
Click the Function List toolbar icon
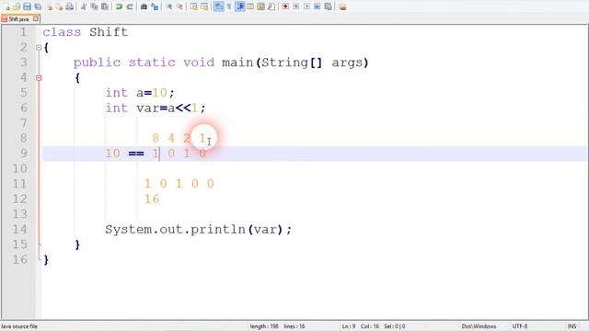pyautogui.click(x=271, y=6)
